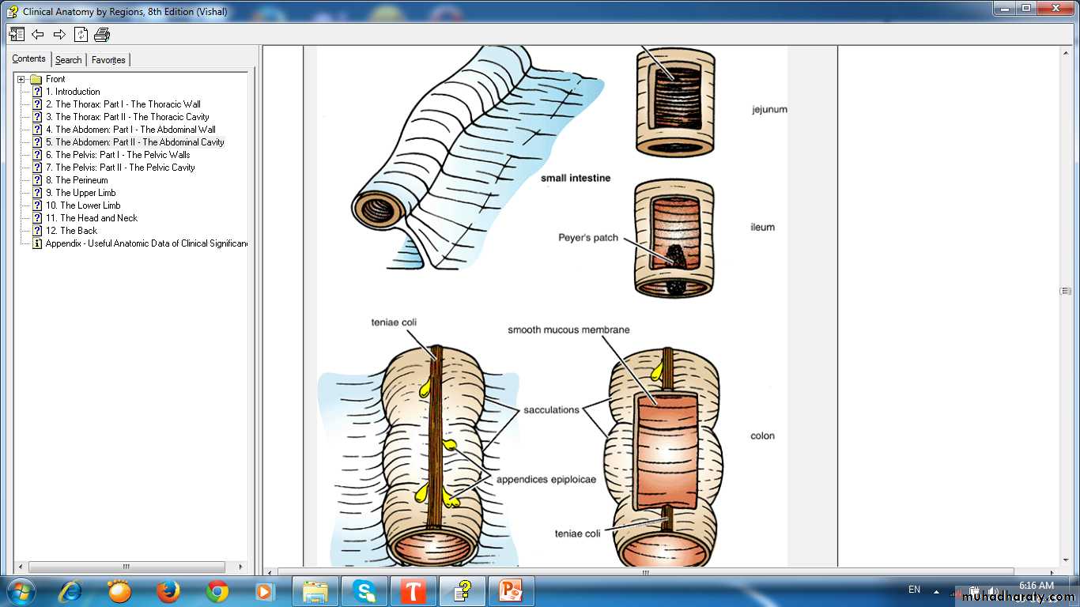Launch Google Chrome from the taskbar
Image resolution: width=1080 pixels, height=607 pixels.
pyautogui.click(x=217, y=590)
